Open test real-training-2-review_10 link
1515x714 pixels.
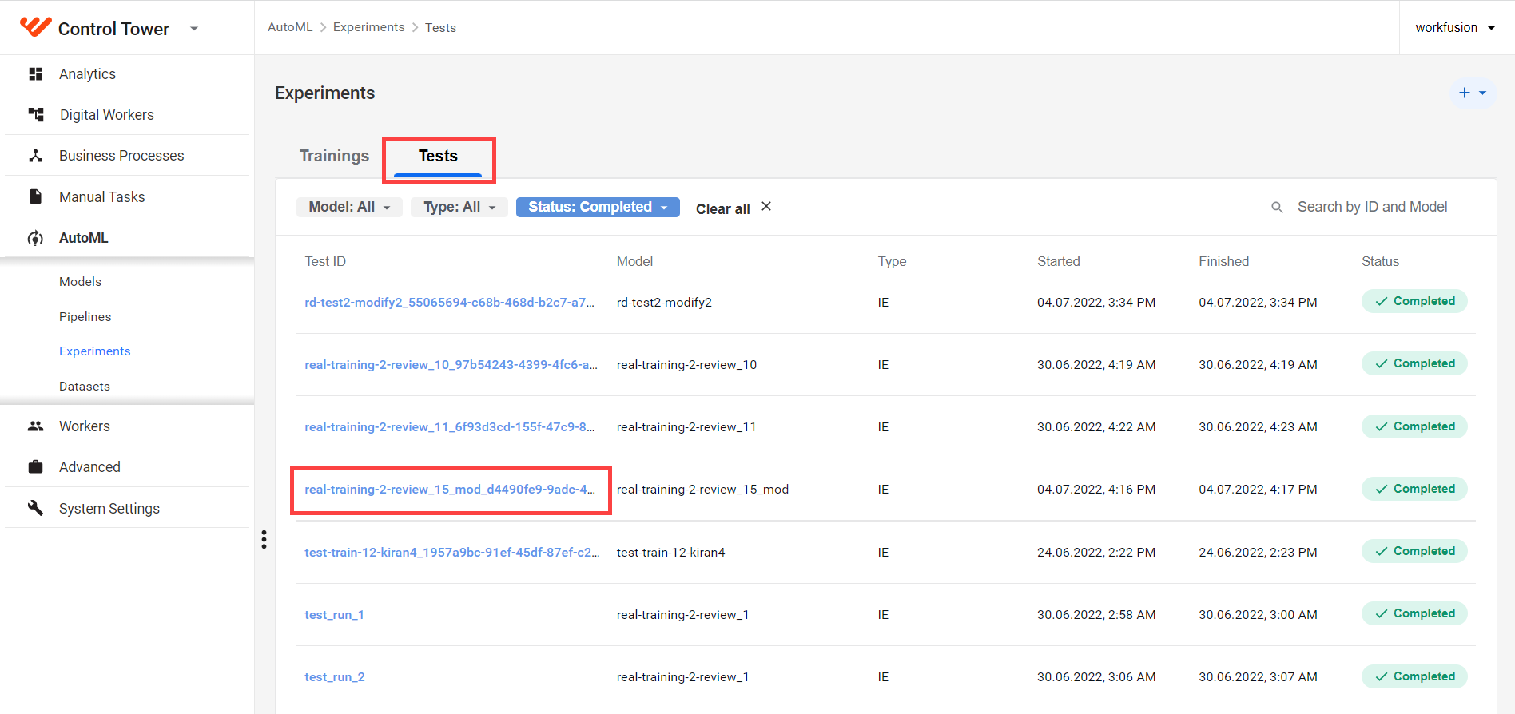pyautogui.click(x=451, y=365)
